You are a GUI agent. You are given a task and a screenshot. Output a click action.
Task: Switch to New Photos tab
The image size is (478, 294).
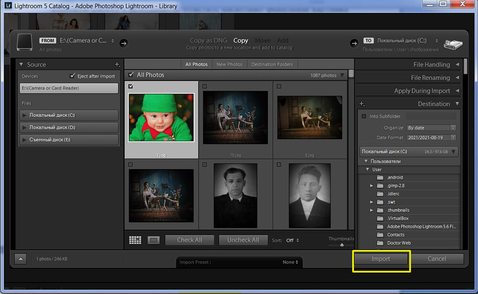click(229, 64)
